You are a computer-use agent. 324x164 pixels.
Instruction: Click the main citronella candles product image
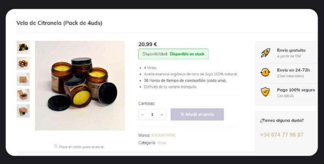(x=80, y=86)
